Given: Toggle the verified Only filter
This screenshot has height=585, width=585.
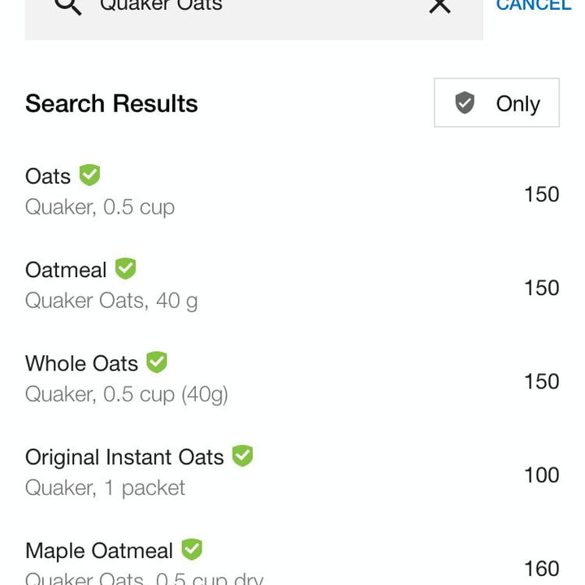Looking at the screenshot, I should [x=496, y=103].
